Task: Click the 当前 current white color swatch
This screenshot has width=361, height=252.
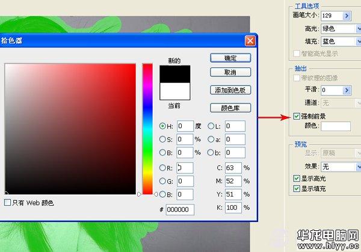Action: click(x=175, y=91)
